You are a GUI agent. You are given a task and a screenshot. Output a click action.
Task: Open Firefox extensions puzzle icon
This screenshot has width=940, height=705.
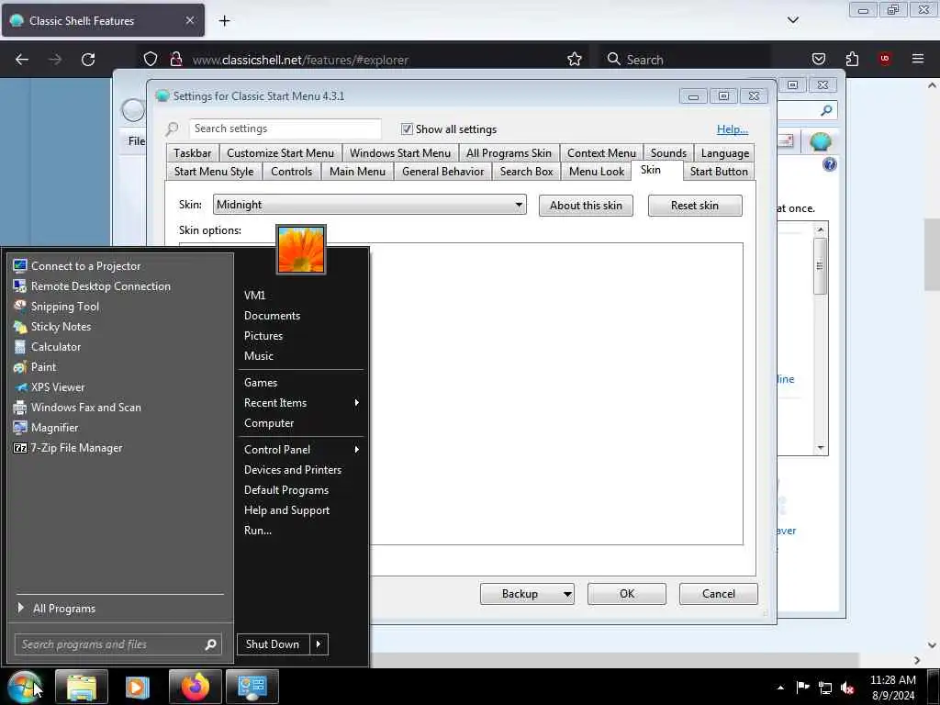pyautogui.click(x=852, y=59)
